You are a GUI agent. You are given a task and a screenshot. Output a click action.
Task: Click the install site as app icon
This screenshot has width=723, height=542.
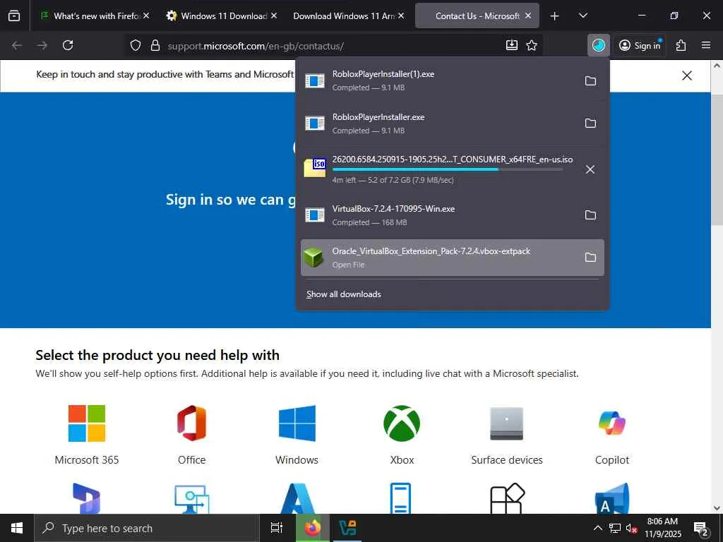512,45
